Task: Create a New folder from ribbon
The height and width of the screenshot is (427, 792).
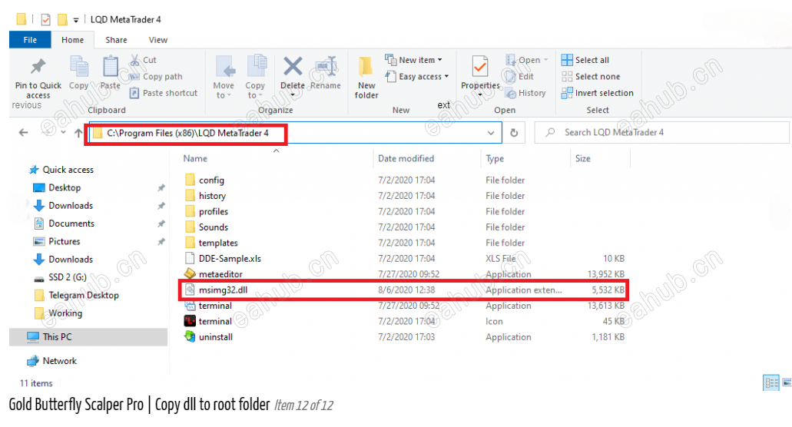Action: click(x=366, y=77)
